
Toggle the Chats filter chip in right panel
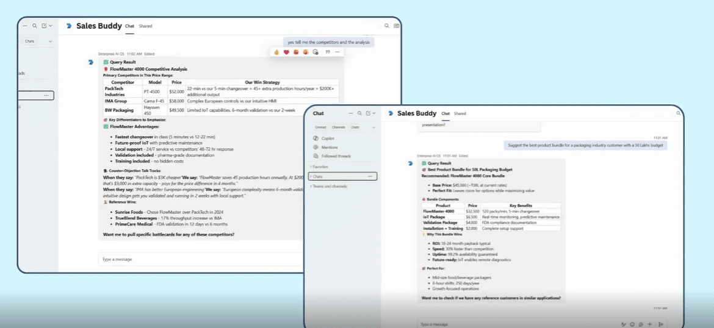(355, 127)
